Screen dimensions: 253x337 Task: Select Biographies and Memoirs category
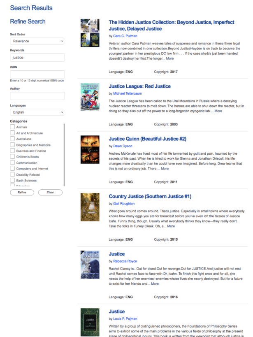[x=12, y=145]
